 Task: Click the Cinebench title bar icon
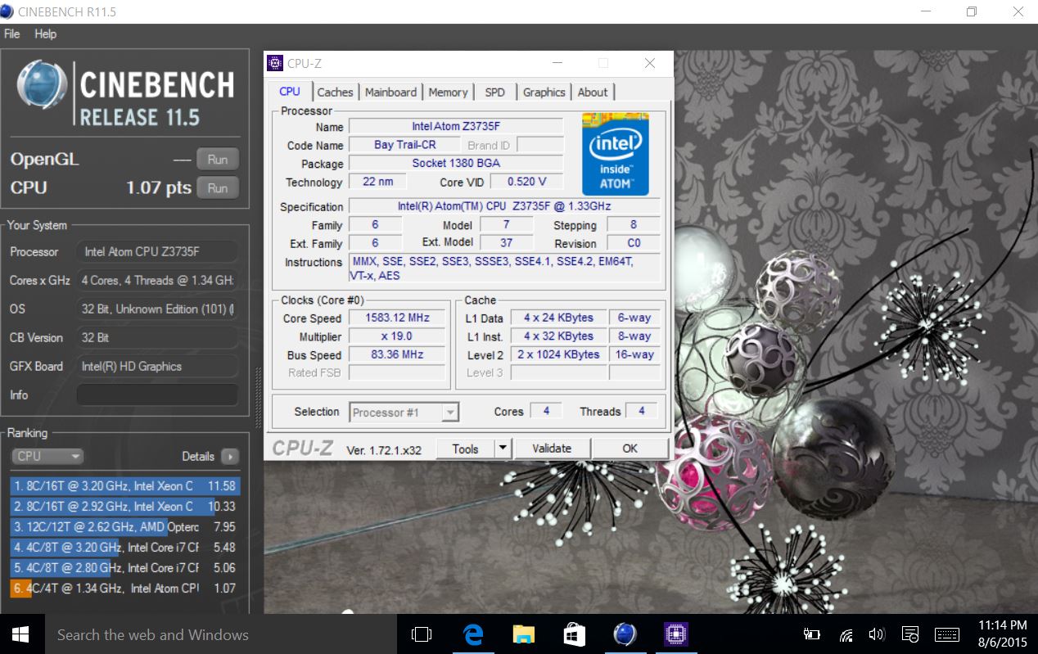point(8,11)
